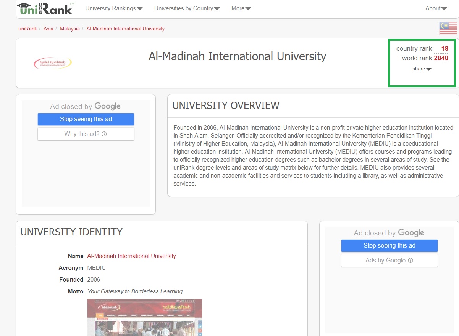The width and height of the screenshot is (459, 336).
Task: Click the country rank label
Action: tap(414, 48)
